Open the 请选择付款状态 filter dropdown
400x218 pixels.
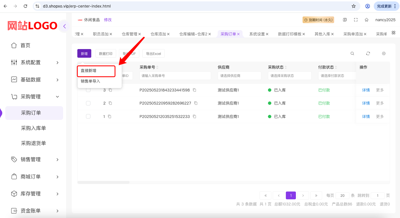point(337,76)
